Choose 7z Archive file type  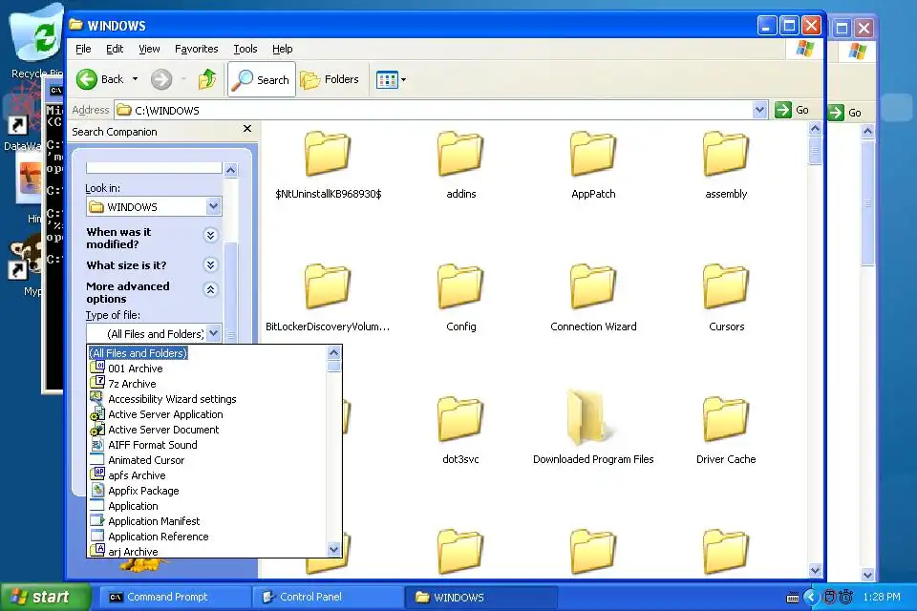207,384
